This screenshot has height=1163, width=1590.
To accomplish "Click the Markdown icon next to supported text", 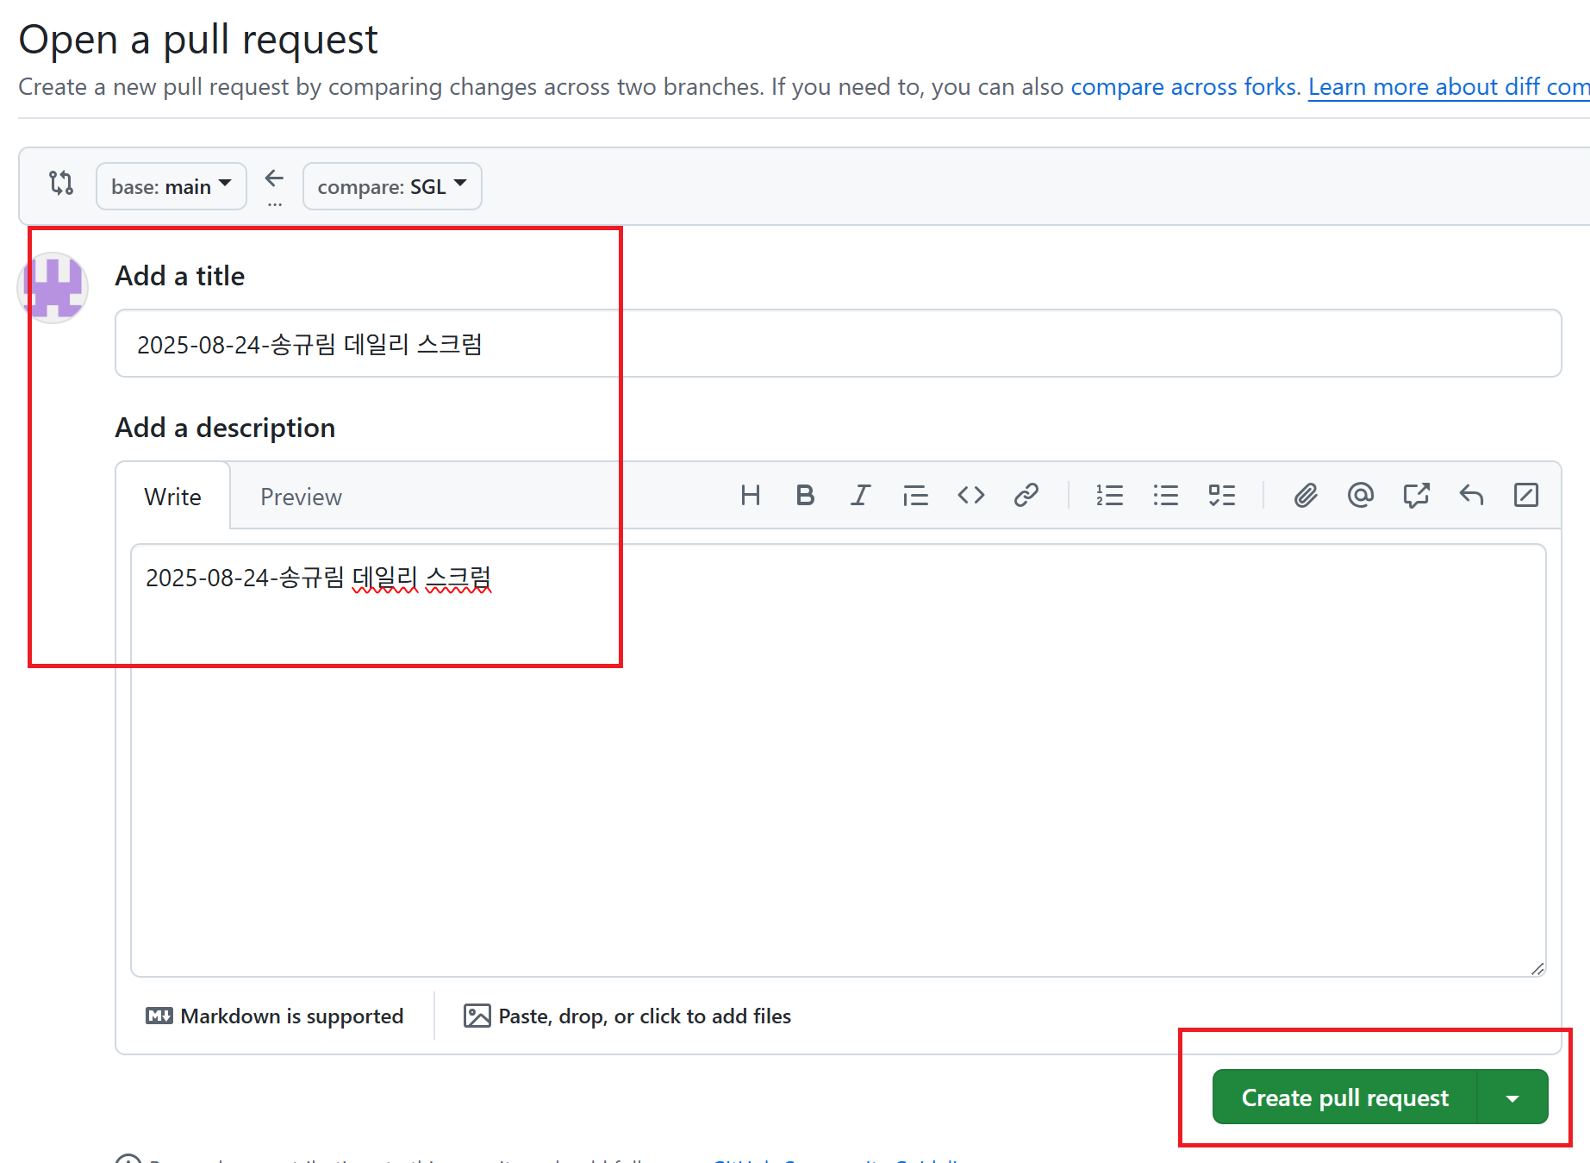I will click(159, 1016).
